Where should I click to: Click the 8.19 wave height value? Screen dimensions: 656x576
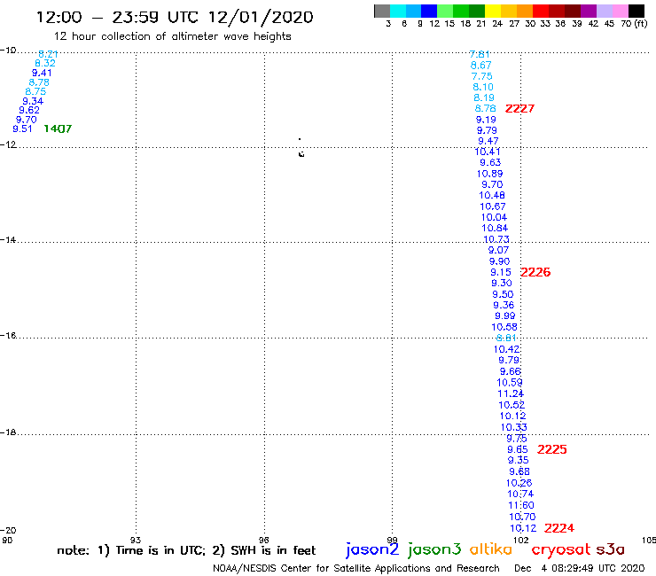[x=484, y=97]
